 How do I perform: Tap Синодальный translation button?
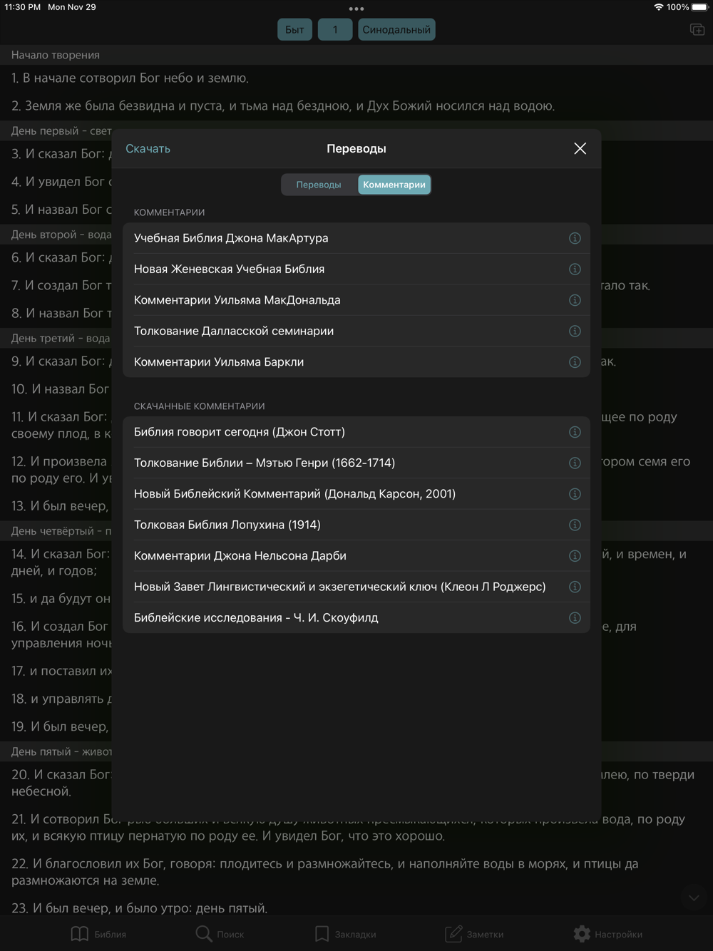tap(396, 30)
